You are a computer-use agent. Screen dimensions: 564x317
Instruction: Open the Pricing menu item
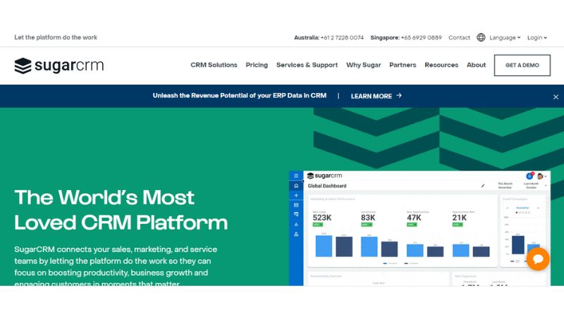click(257, 65)
